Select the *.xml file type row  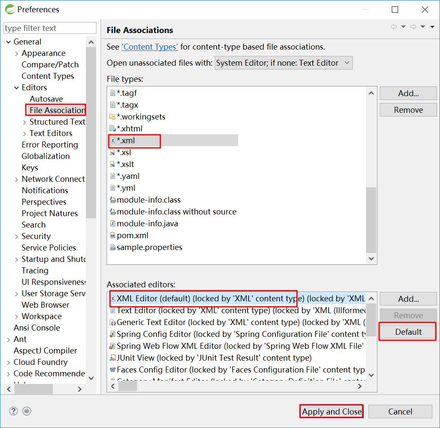pos(174,140)
